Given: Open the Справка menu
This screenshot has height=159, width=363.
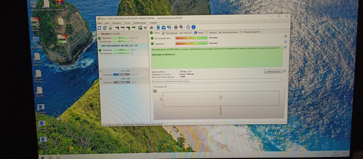Looking at the screenshot, I should pos(153,23).
